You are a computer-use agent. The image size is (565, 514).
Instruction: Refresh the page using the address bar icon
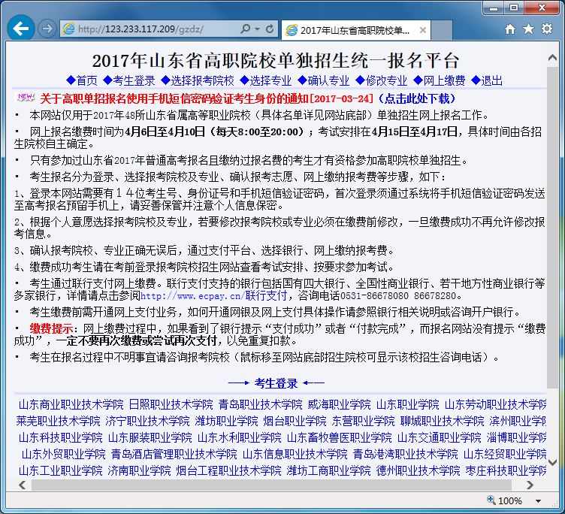click(270, 29)
